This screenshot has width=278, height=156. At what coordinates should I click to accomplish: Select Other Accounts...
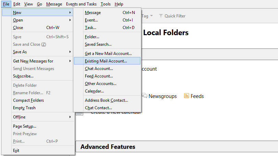pyautogui.click(x=107, y=84)
